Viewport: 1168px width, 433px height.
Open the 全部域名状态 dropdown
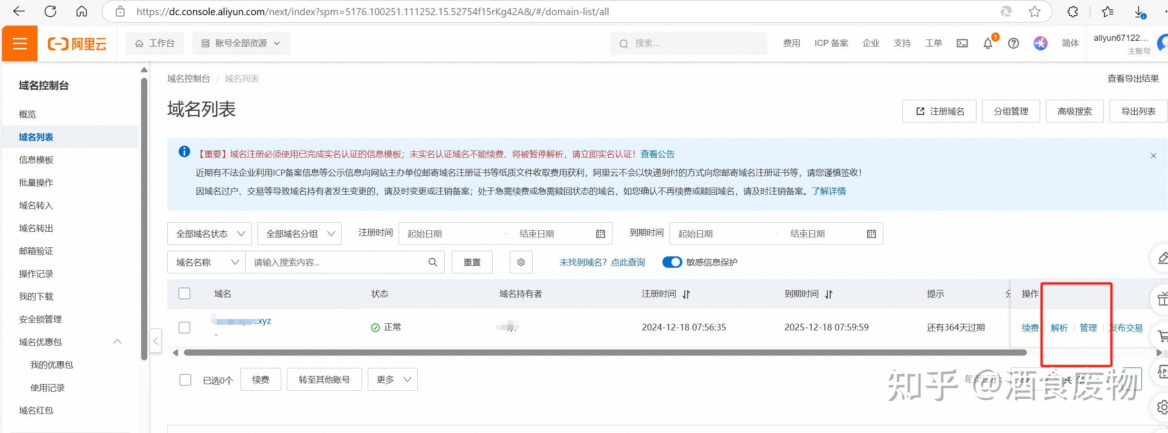(209, 233)
